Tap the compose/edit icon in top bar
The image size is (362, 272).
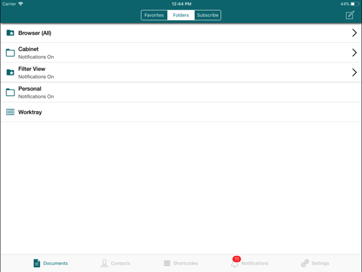pos(350,15)
